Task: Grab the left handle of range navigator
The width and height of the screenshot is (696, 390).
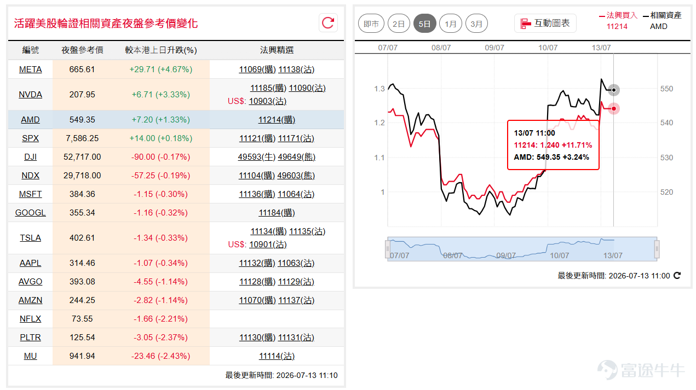Action: pyautogui.click(x=388, y=249)
